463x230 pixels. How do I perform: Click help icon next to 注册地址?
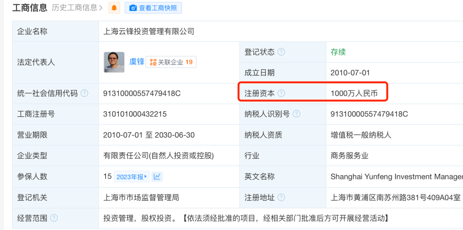click(281, 197)
